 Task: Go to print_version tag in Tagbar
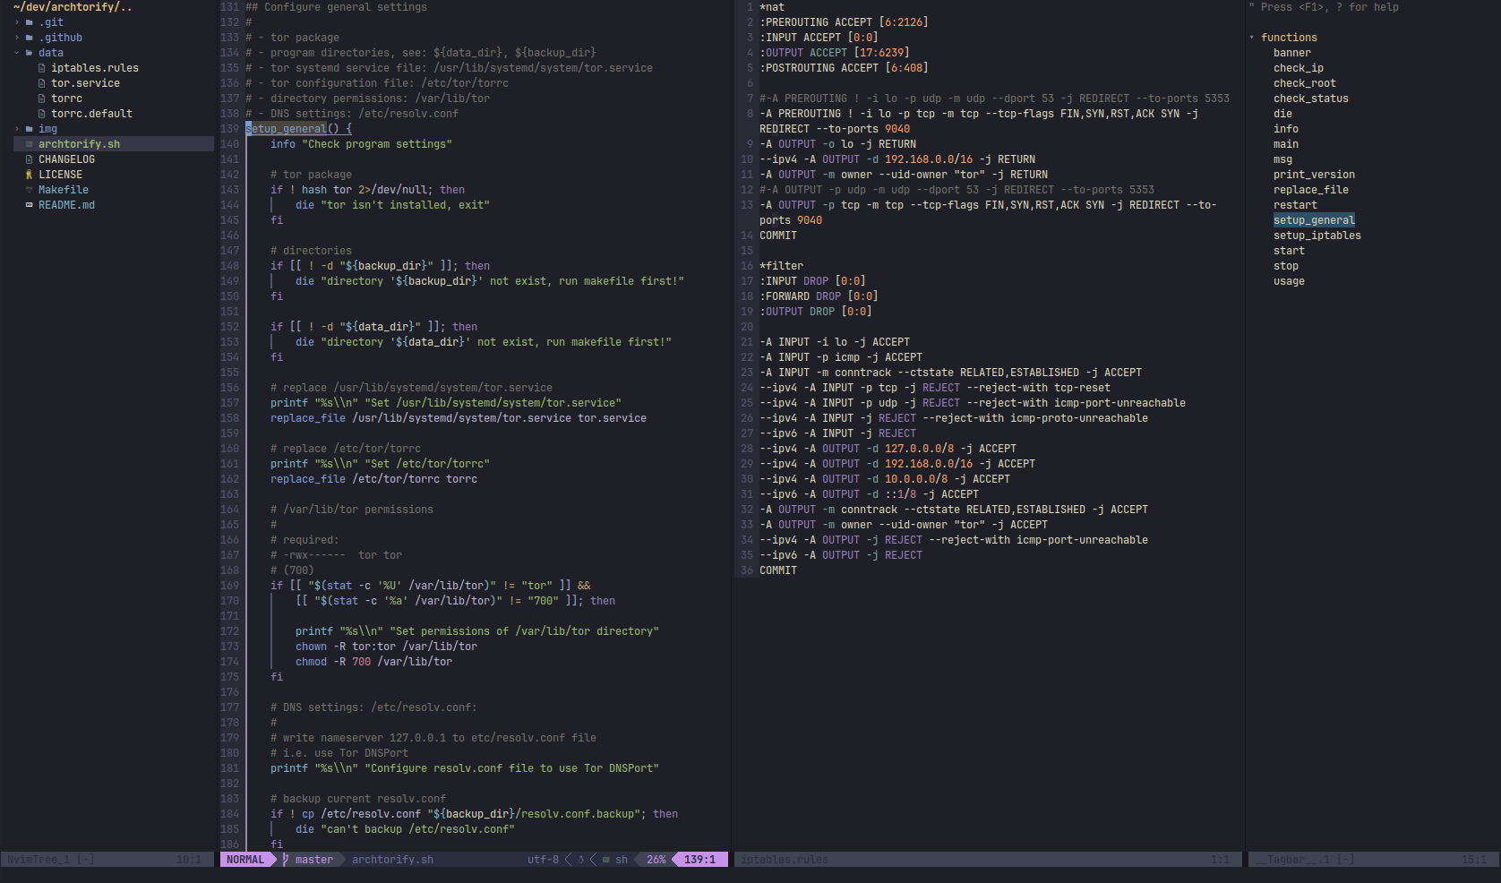(x=1314, y=175)
